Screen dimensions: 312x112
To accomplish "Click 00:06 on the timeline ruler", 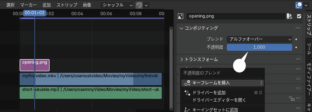I will [x=106, y=14].
